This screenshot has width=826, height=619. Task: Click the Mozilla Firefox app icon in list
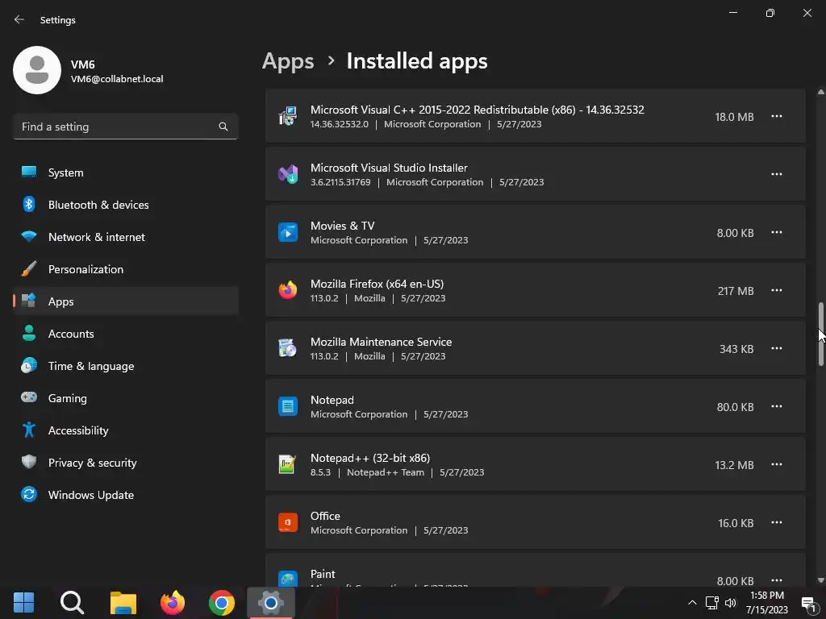(x=288, y=290)
